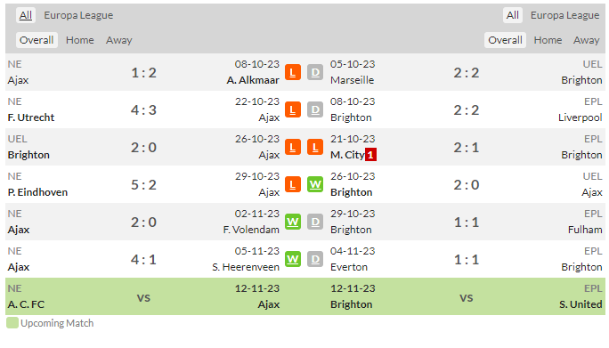Switch left panel to Away matches
609x348 pixels.
tap(118, 40)
